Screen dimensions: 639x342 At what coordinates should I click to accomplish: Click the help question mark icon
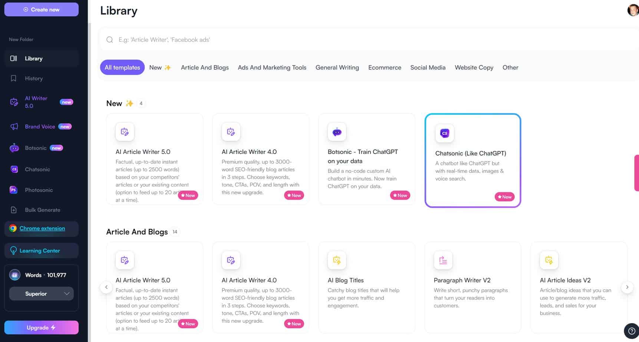coord(632,331)
